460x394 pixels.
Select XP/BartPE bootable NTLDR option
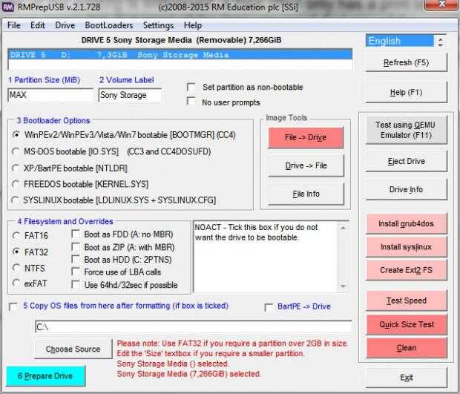[16, 168]
